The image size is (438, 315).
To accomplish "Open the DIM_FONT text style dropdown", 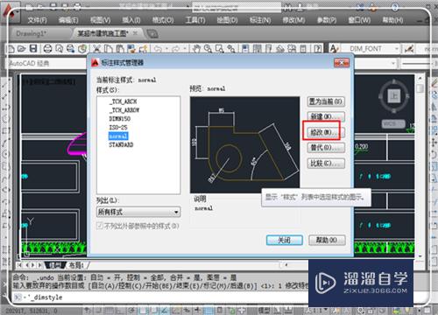I will [397, 48].
